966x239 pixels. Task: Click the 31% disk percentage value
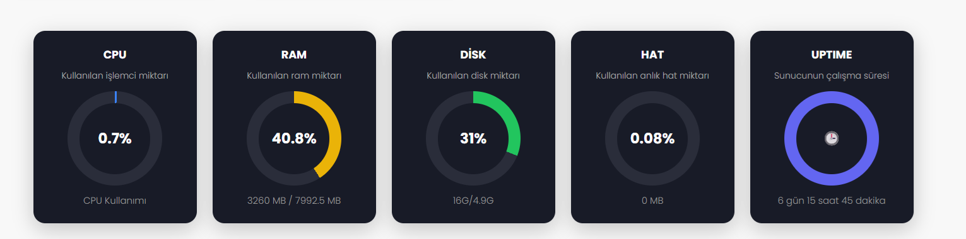click(473, 138)
